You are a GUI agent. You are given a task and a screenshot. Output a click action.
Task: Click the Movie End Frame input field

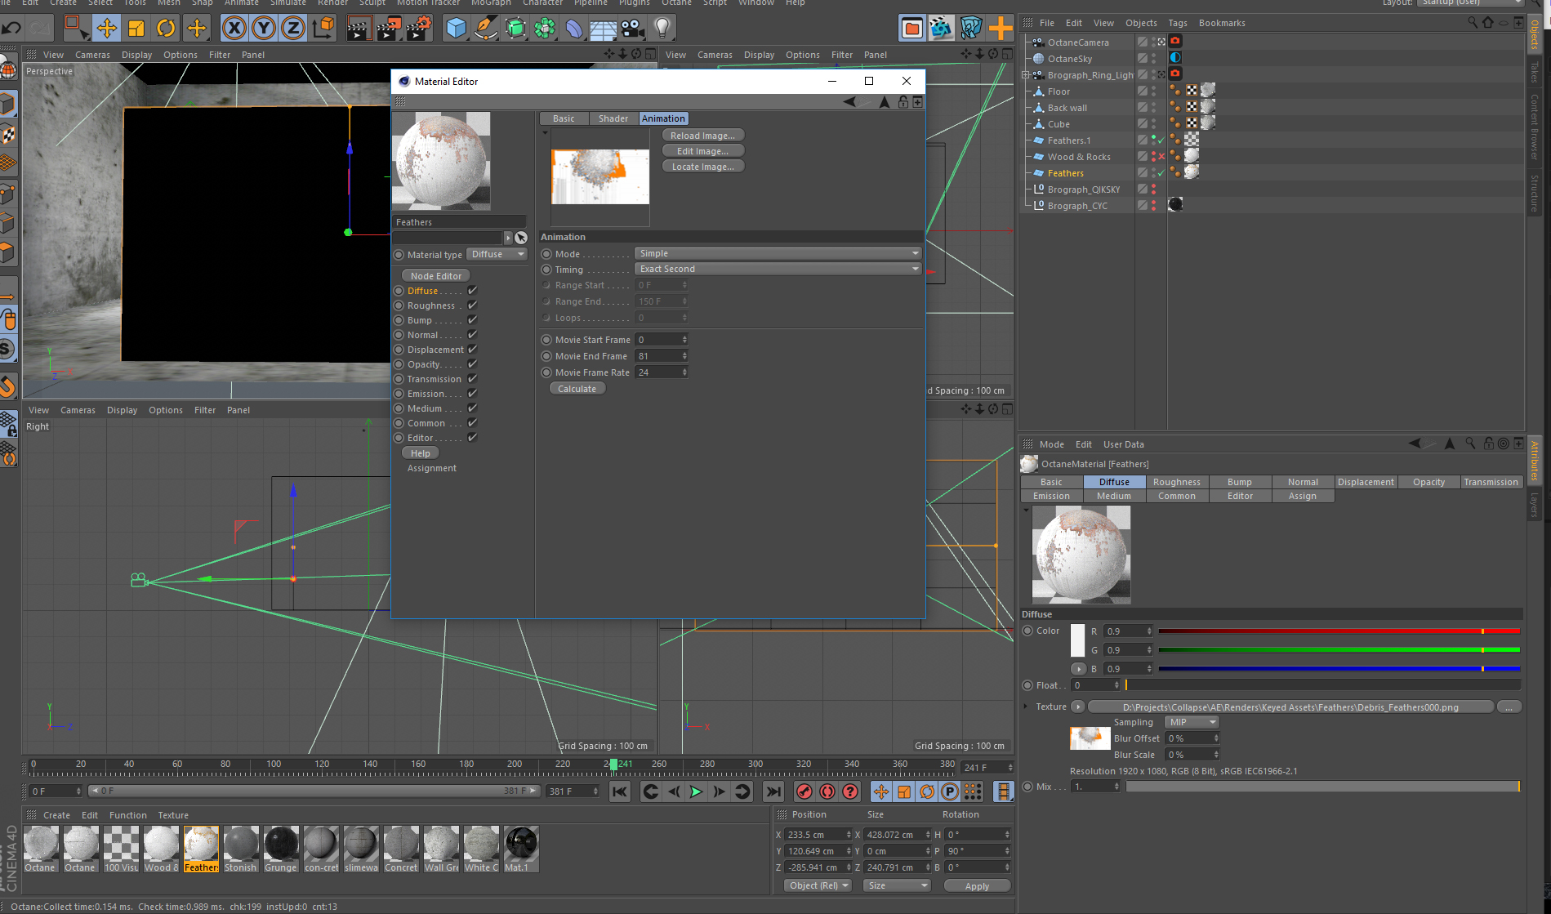[x=662, y=356]
